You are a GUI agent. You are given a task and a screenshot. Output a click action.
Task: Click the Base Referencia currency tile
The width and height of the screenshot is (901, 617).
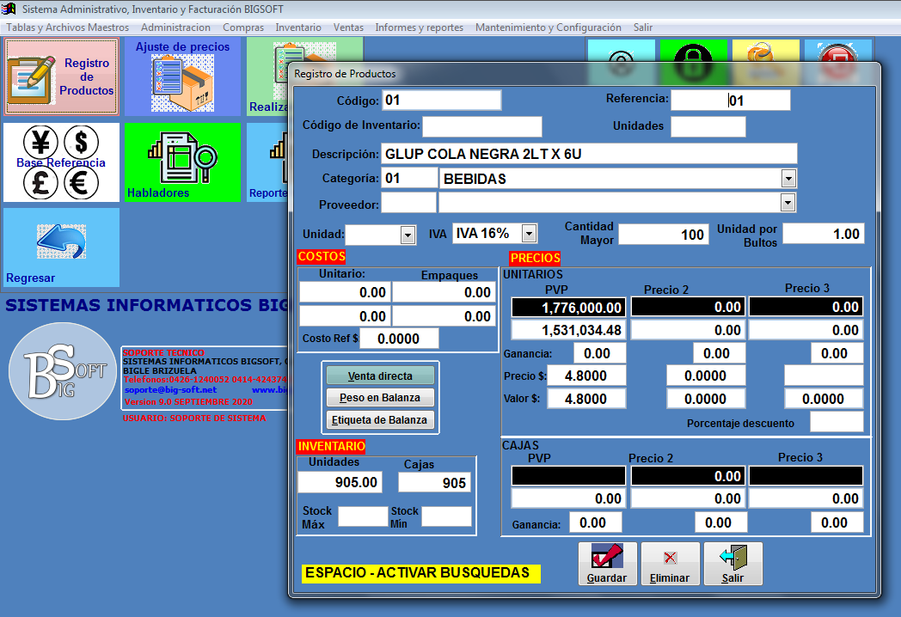(x=61, y=162)
